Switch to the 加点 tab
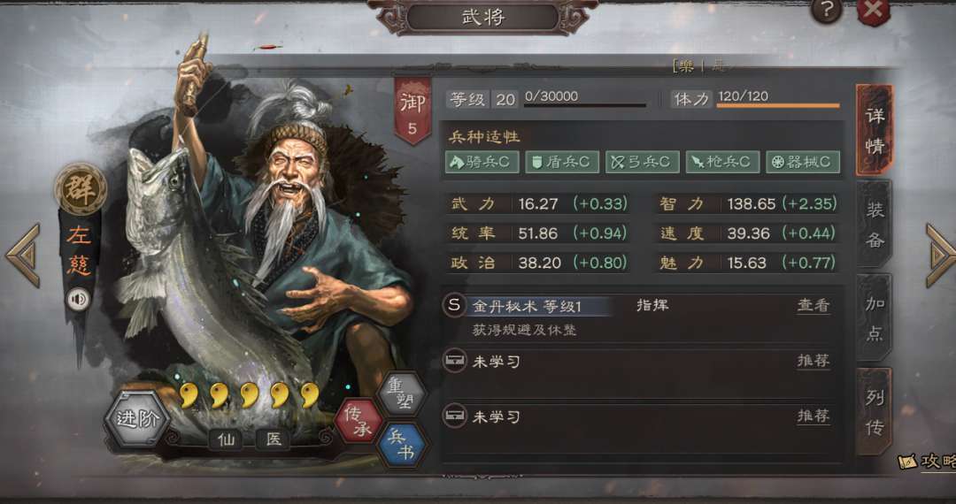Viewport: 956px width, 504px height. 875,318
